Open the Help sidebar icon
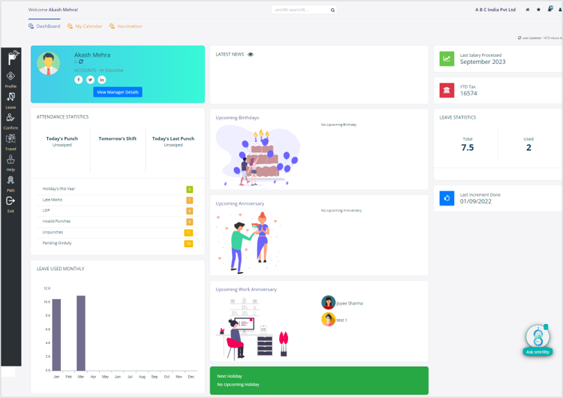 [10, 160]
